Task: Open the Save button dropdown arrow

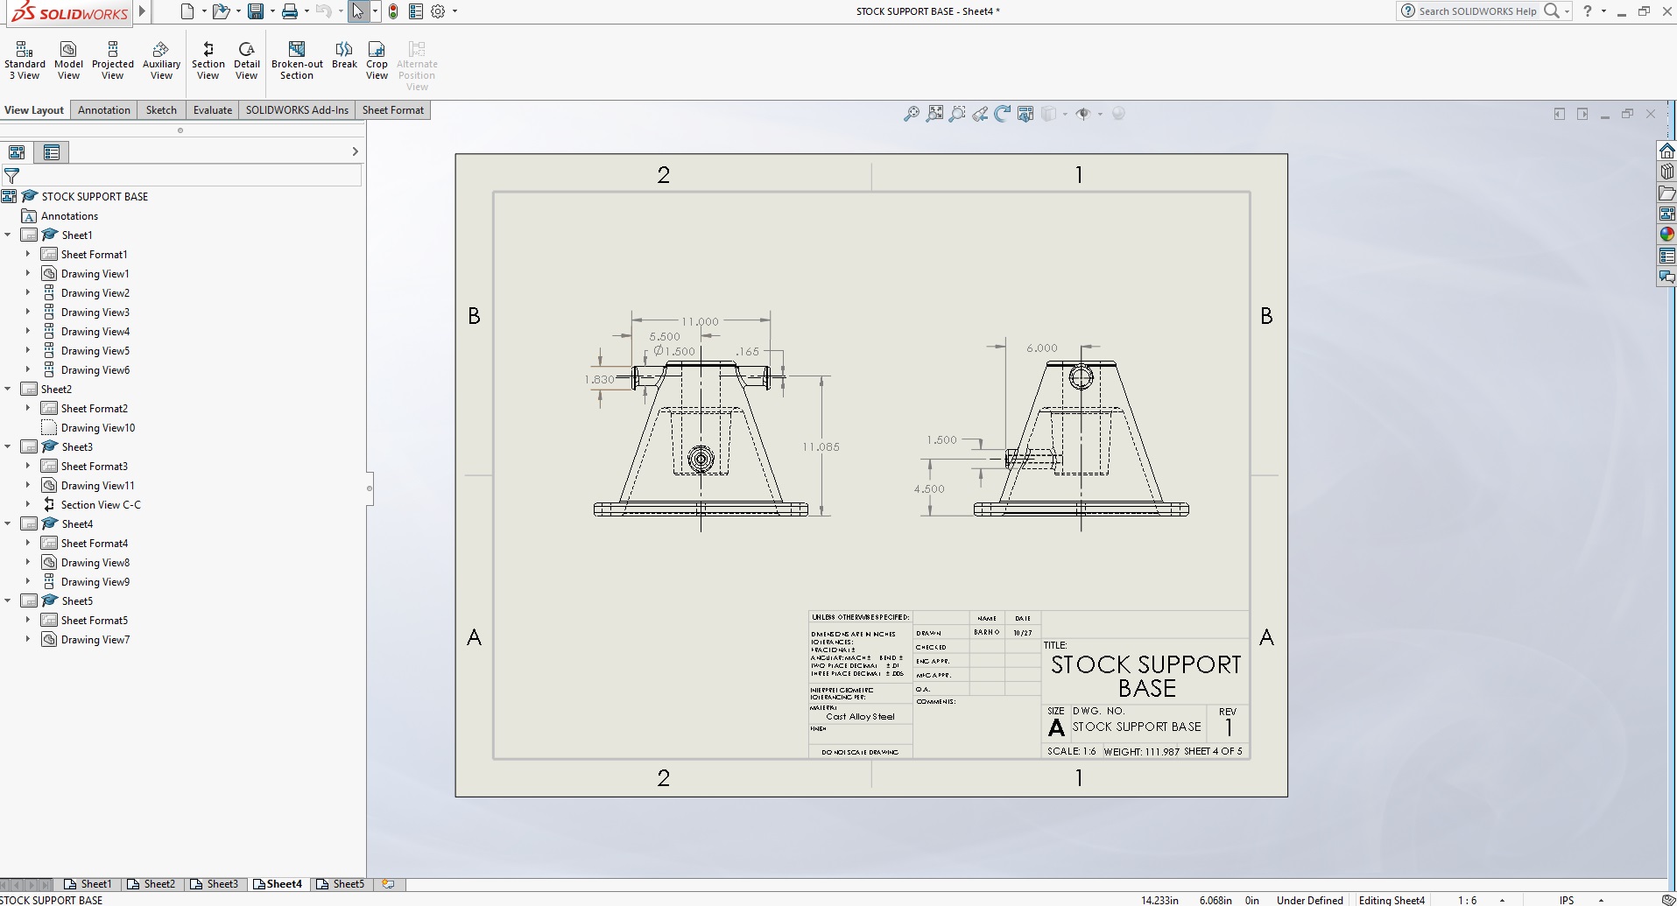Action: tap(272, 11)
